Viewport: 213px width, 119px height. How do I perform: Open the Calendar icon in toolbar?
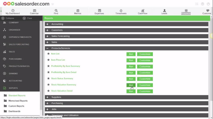tap(34, 10)
